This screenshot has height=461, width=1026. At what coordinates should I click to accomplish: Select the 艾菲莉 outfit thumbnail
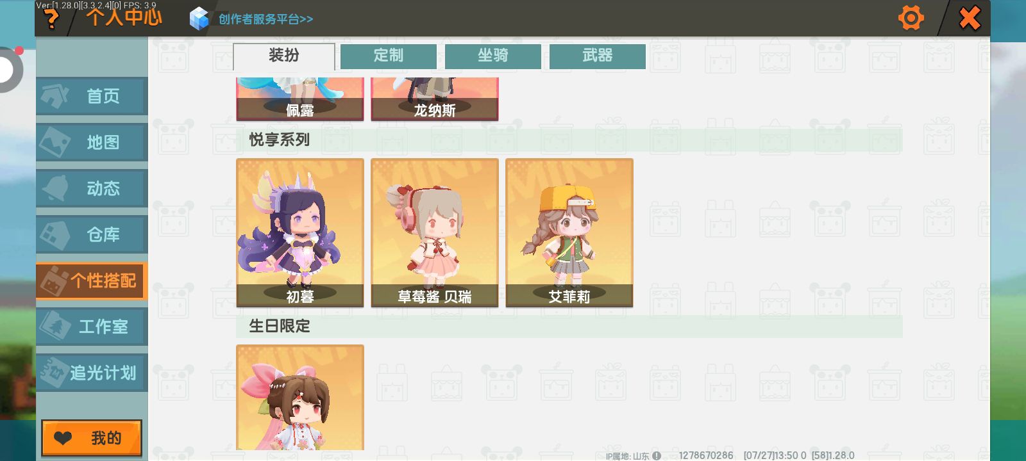click(x=569, y=233)
